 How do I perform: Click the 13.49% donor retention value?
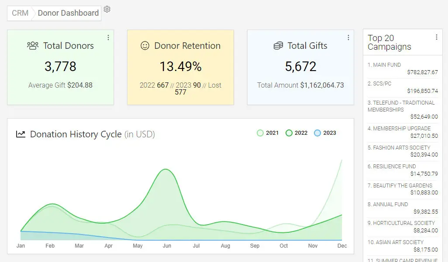pos(181,67)
